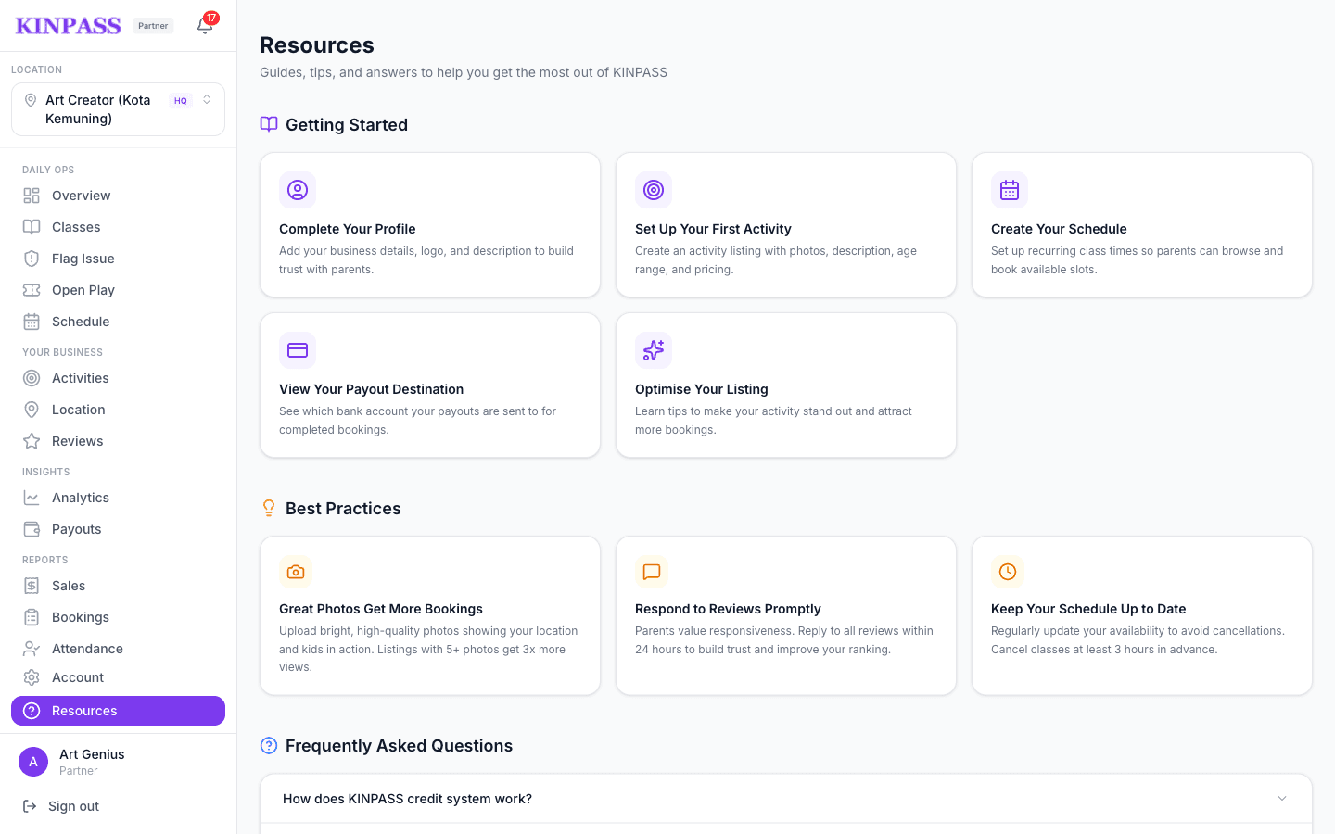
Task: Click the Overview dashboard icon
Action: point(32,196)
